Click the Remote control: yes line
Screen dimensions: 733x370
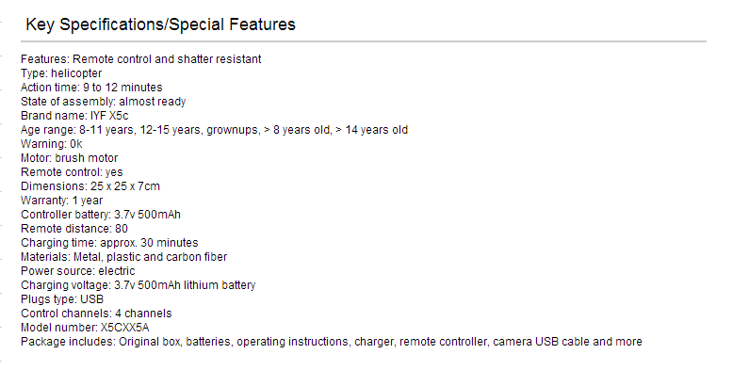72,172
